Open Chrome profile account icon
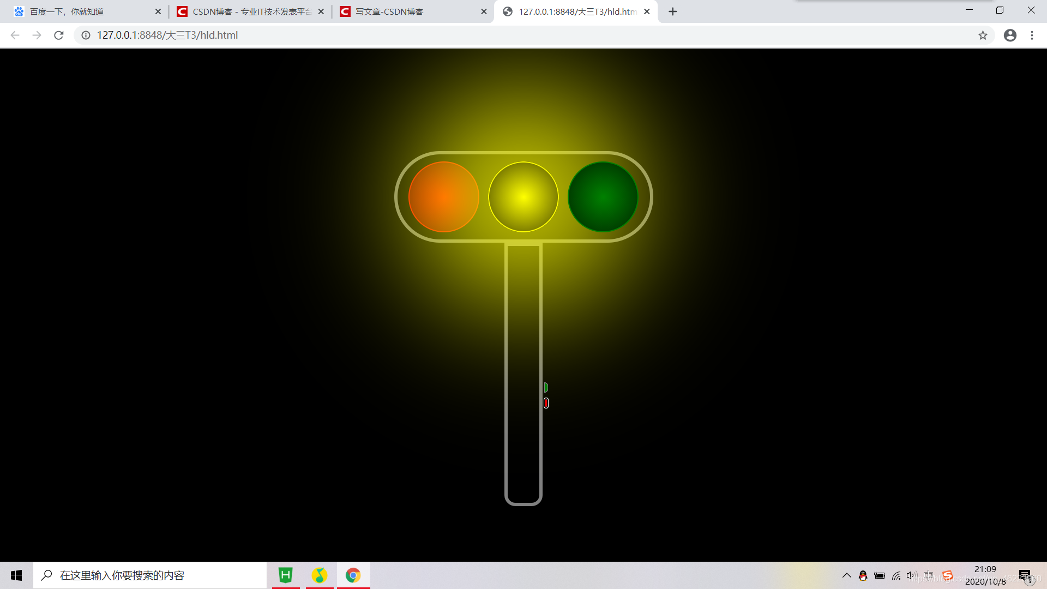The width and height of the screenshot is (1047, 589). [1010, 35]
